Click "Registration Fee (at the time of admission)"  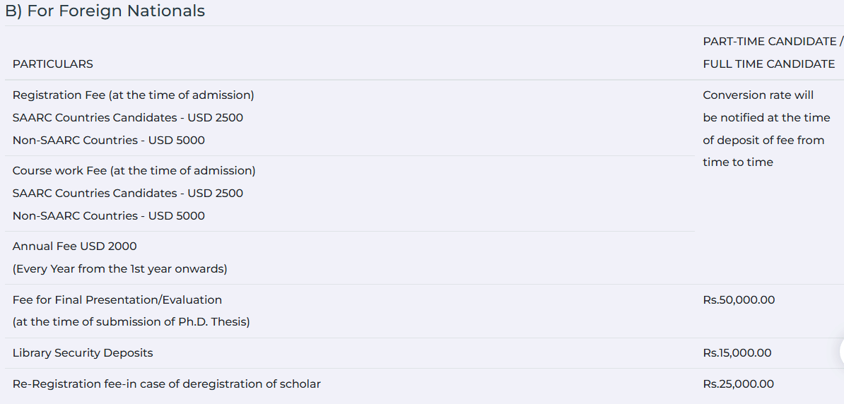pos(133,95)
